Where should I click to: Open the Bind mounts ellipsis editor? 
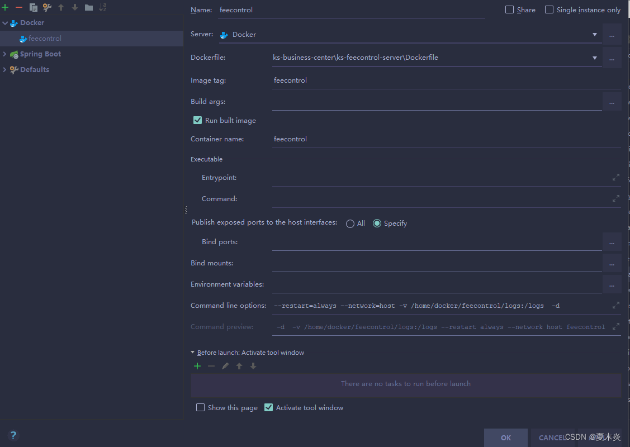pyautogui.click(x=612, y=264)
